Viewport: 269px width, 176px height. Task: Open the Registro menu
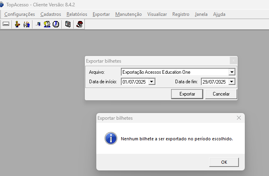[181, 14]
